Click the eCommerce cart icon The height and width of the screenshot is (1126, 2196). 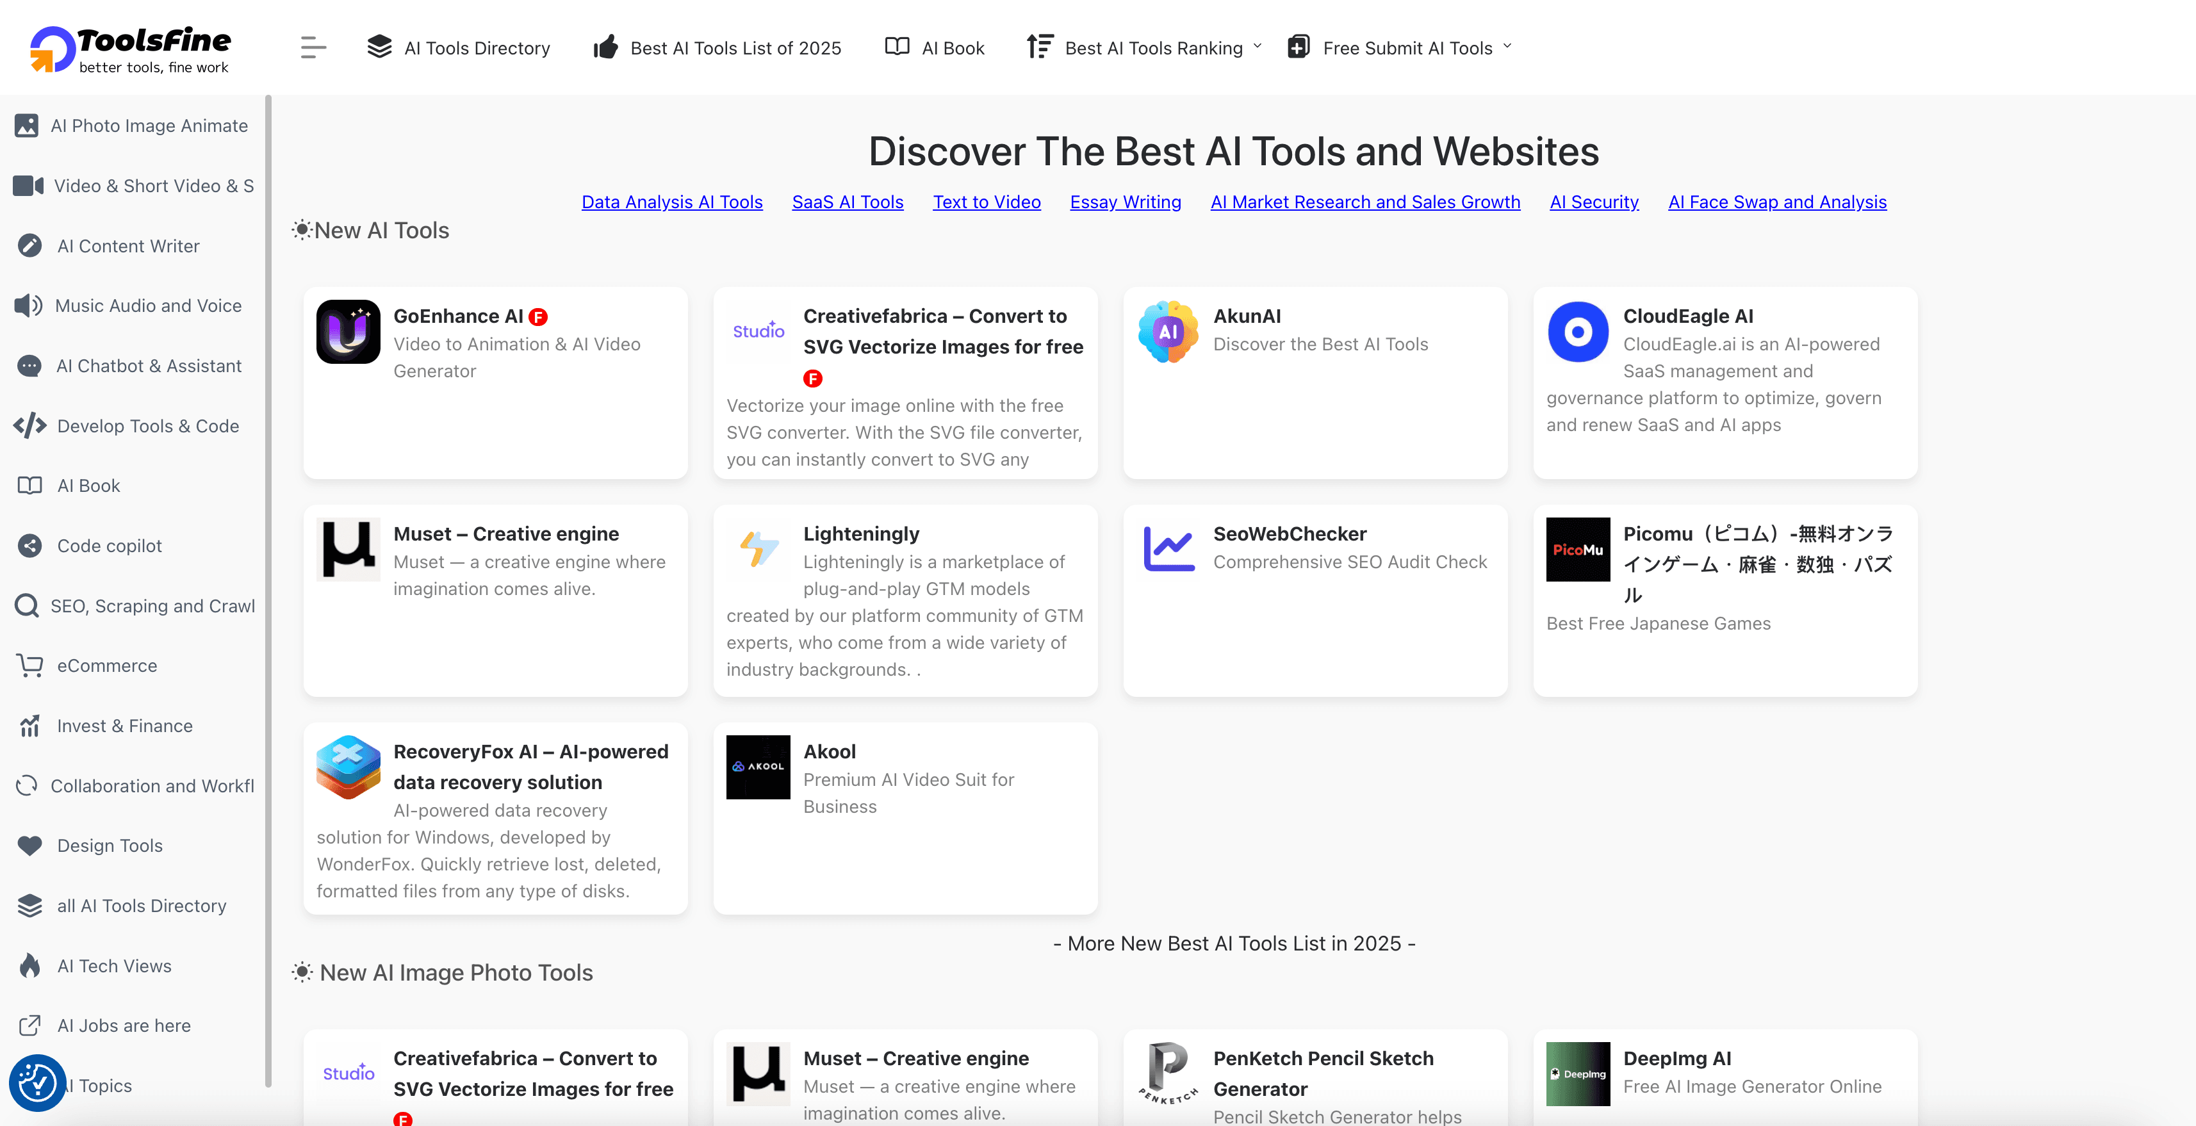30,665
